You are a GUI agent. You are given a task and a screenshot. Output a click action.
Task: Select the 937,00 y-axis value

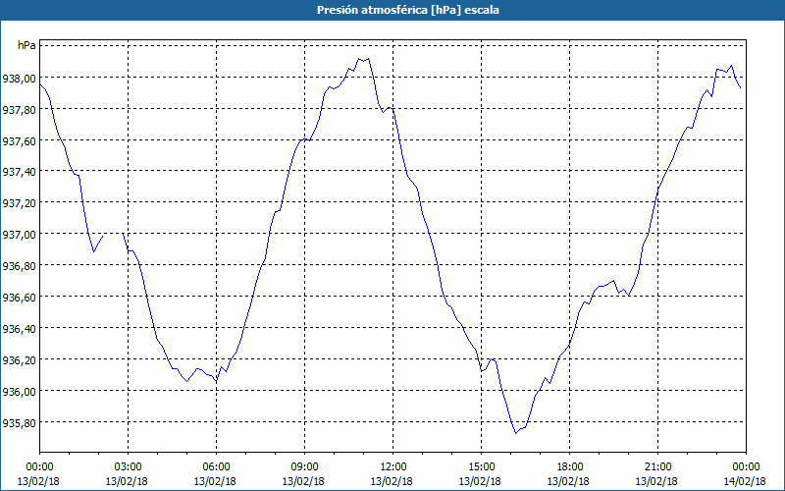(x=19, y=234)
